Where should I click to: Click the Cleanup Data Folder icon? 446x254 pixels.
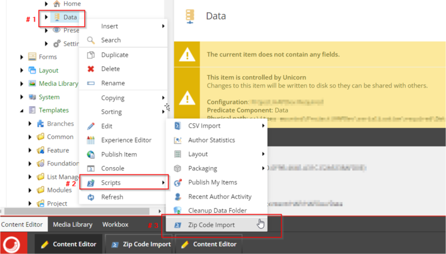(178, 211)
